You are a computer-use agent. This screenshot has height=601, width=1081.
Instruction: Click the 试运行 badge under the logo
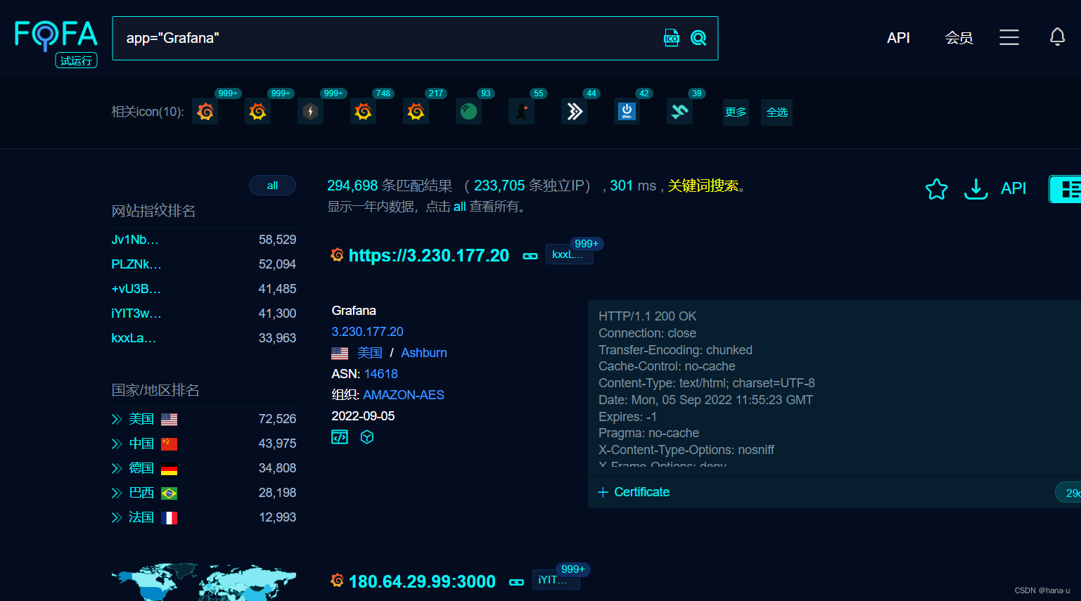[x=76, y=61]
